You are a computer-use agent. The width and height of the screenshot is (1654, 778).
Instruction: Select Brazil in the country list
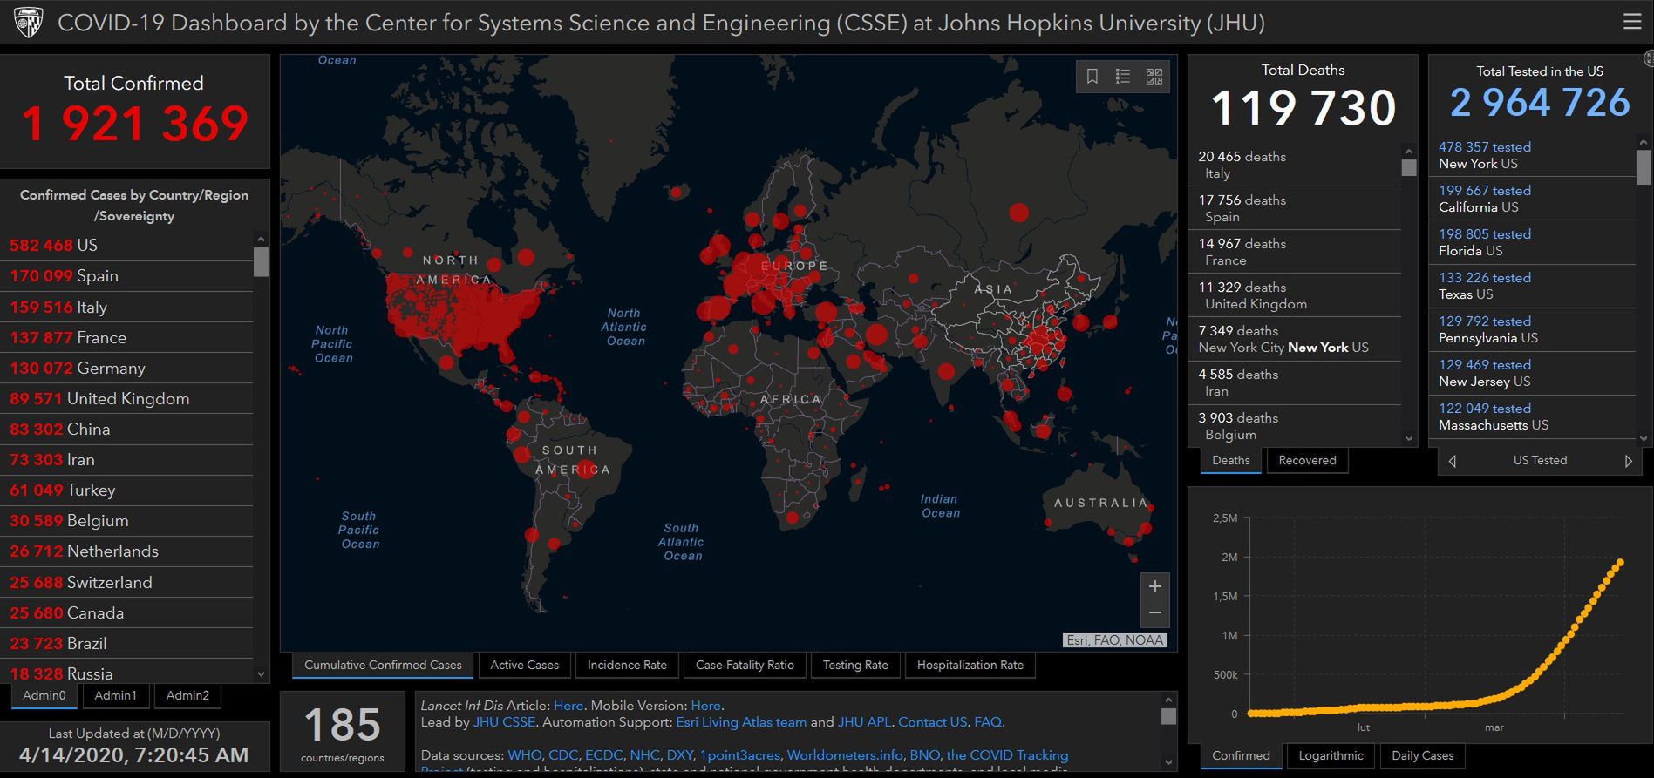126,644
